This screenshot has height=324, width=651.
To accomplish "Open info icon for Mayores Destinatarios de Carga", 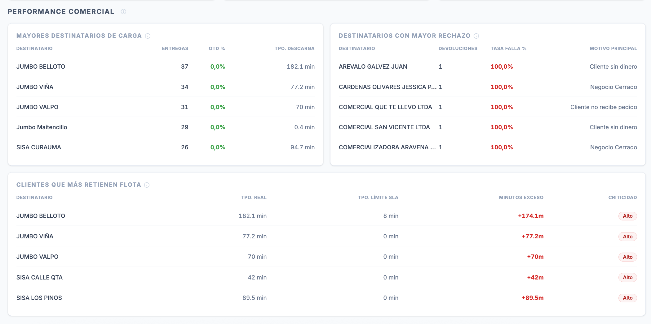I will [x=148, y=36].
